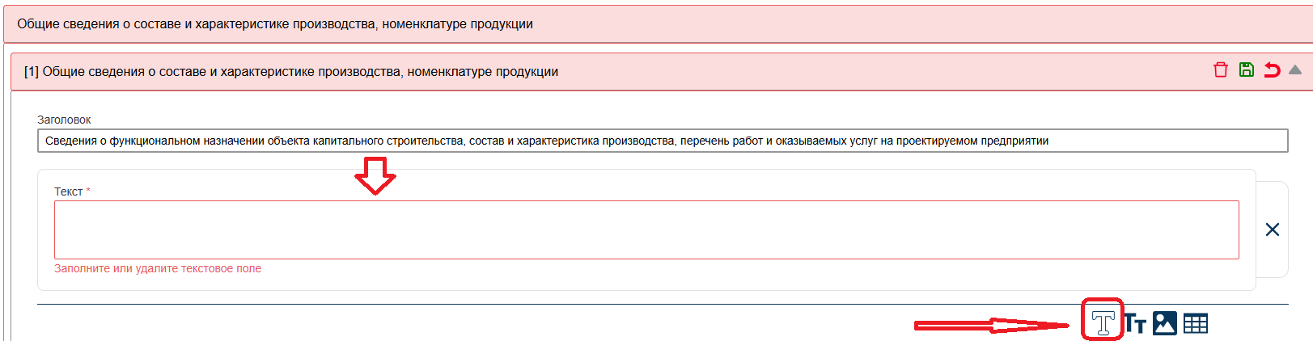Click the [1] Общие сведения subsection title
Viewport: 1313px width, 341px height.
[x=291, y=72]
